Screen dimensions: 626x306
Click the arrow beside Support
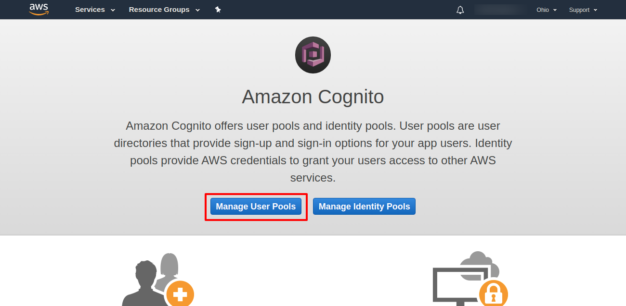tap(595, 10)
